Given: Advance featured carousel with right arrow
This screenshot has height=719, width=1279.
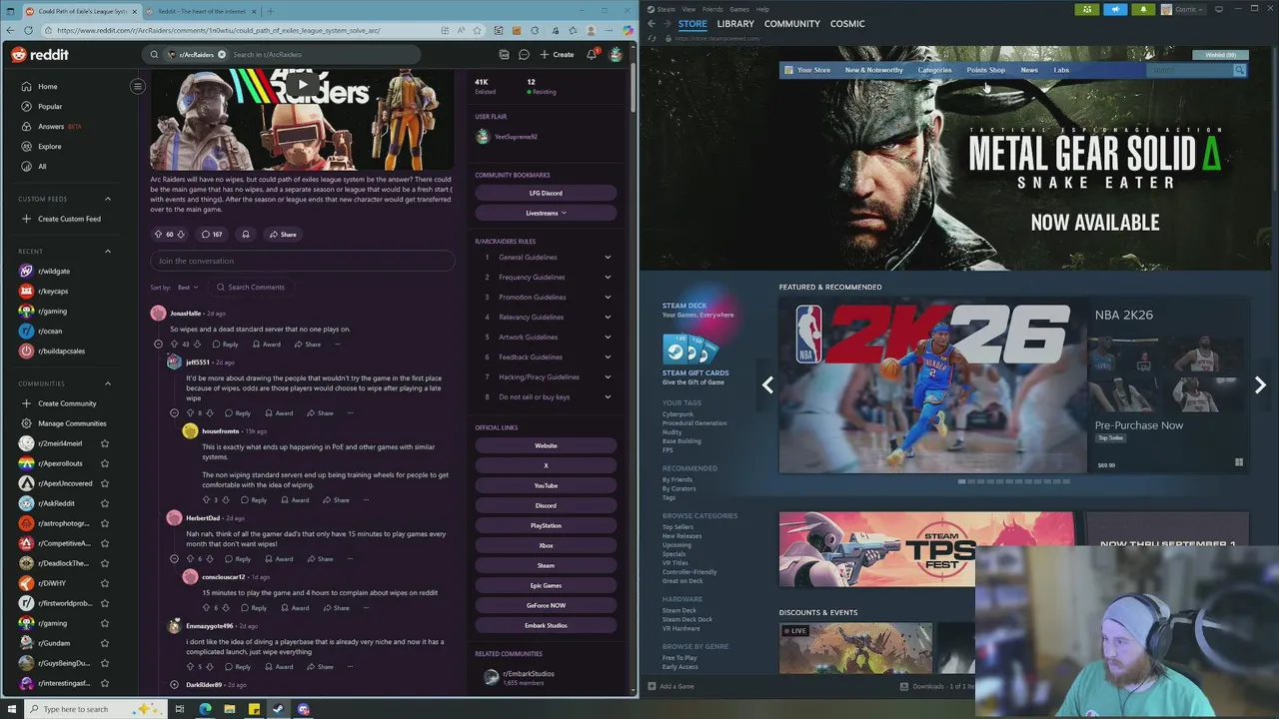Looking at the screenshot, I should pos(1260,385).
